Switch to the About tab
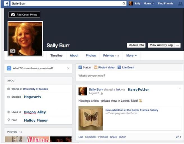The image size is (184, 144). (x=74, y=56)
